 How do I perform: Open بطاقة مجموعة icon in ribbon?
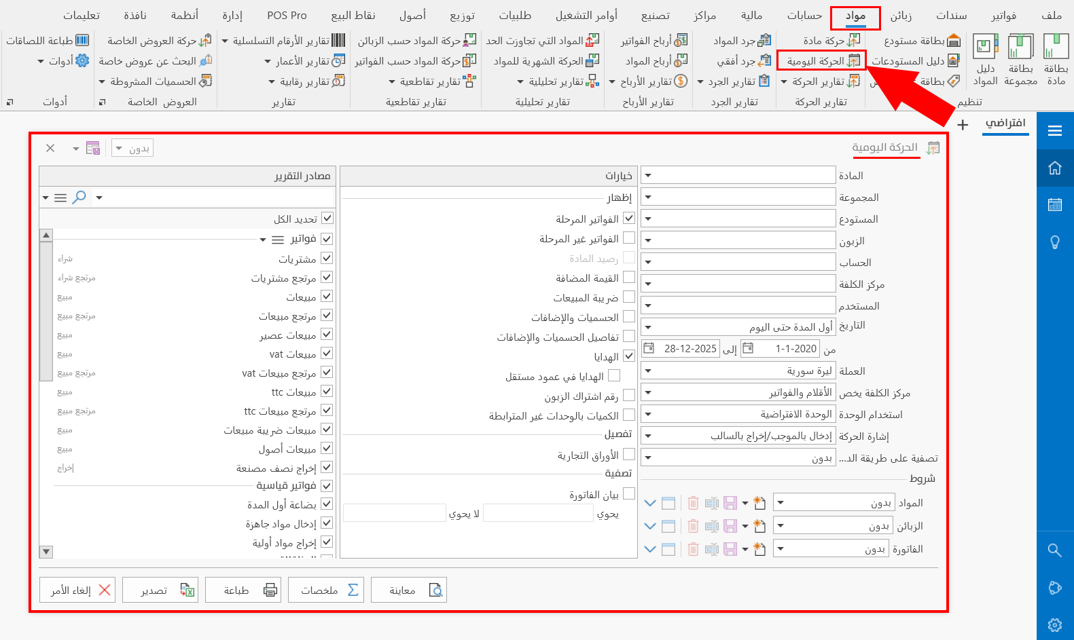click(1021, 60)
